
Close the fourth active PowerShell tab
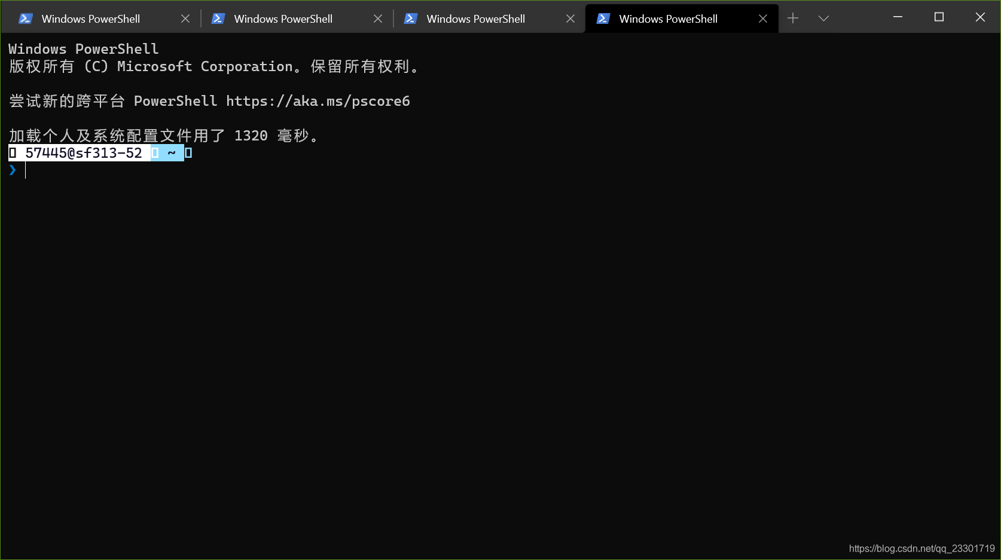763,19
